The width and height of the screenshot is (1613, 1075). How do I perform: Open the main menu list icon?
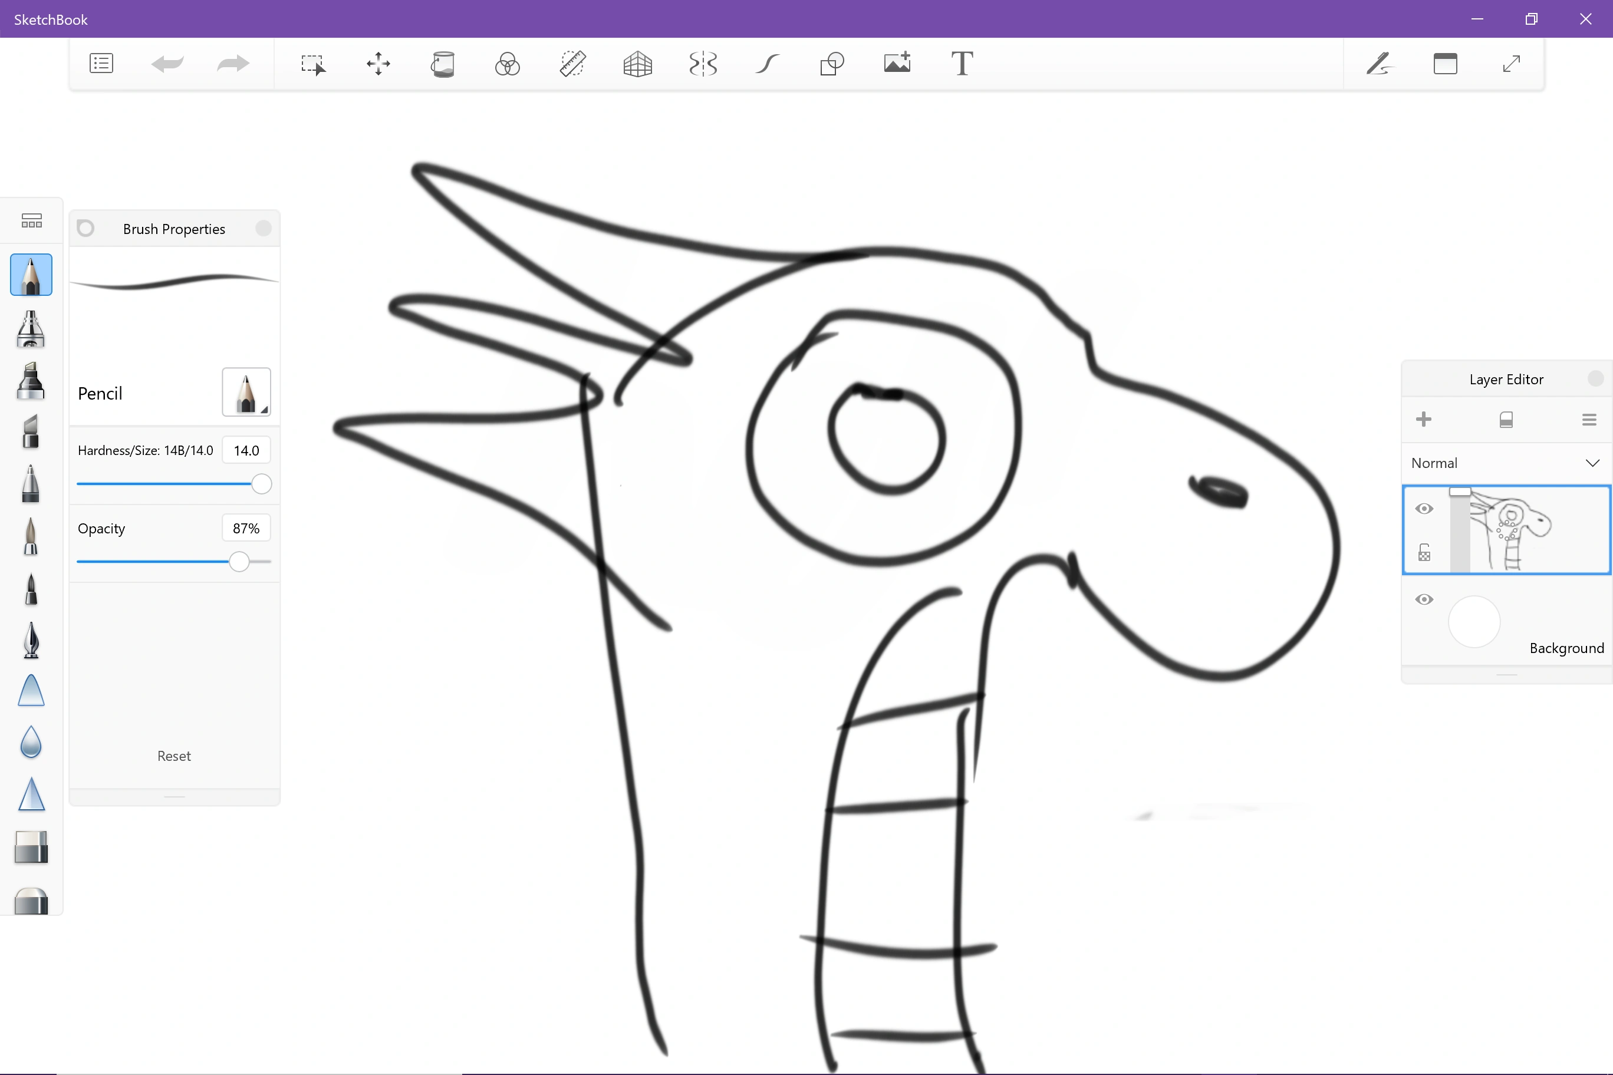pos(101,64)
